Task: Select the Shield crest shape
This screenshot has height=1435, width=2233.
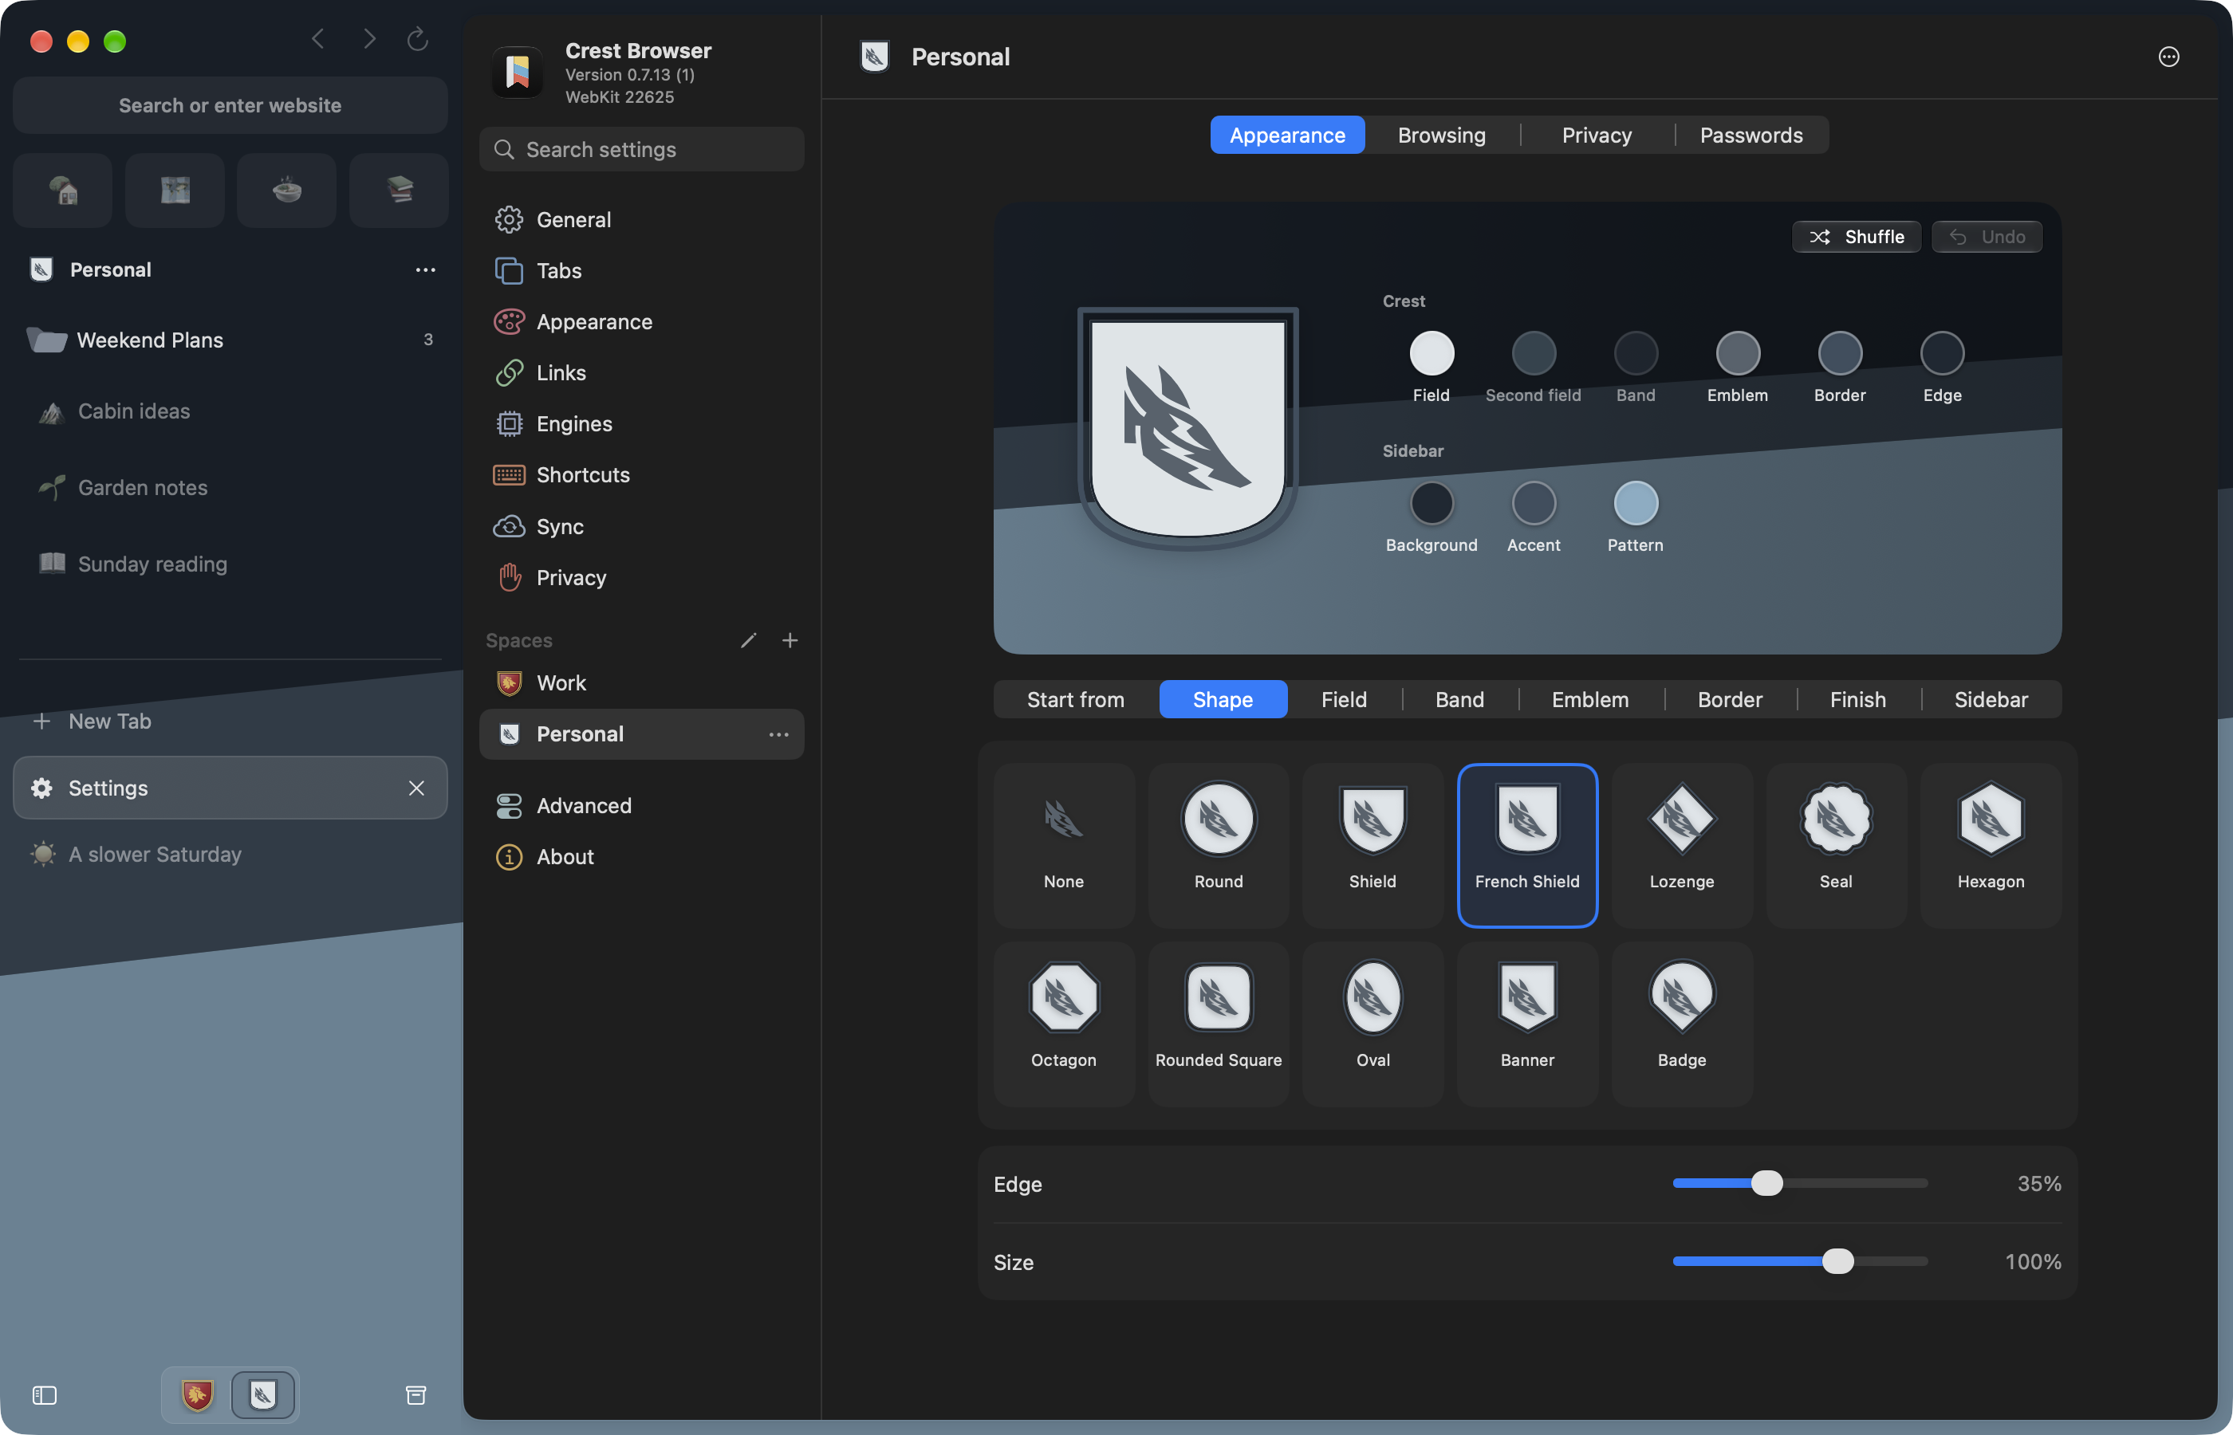Action: (1372, 844)
